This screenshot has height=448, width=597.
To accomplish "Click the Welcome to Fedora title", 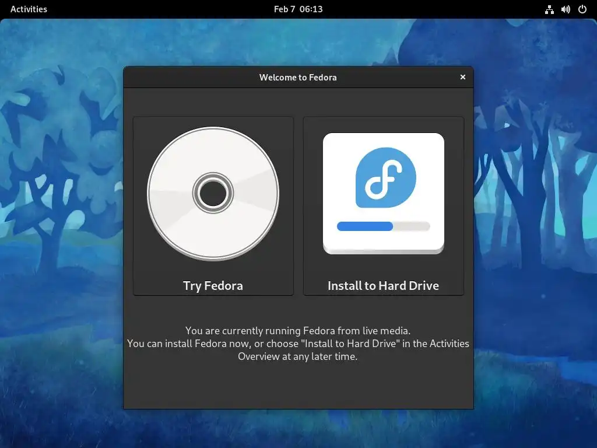I will [298, 78].
